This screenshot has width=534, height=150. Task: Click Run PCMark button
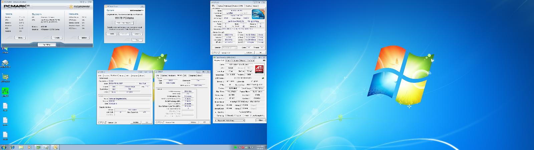47,45
